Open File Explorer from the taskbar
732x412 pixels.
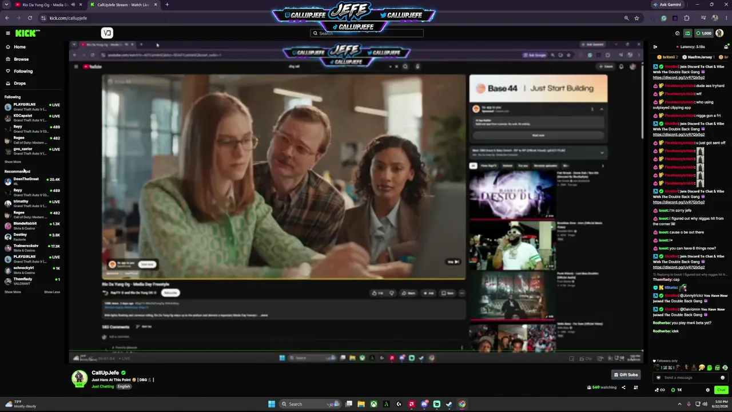point(361,404)
